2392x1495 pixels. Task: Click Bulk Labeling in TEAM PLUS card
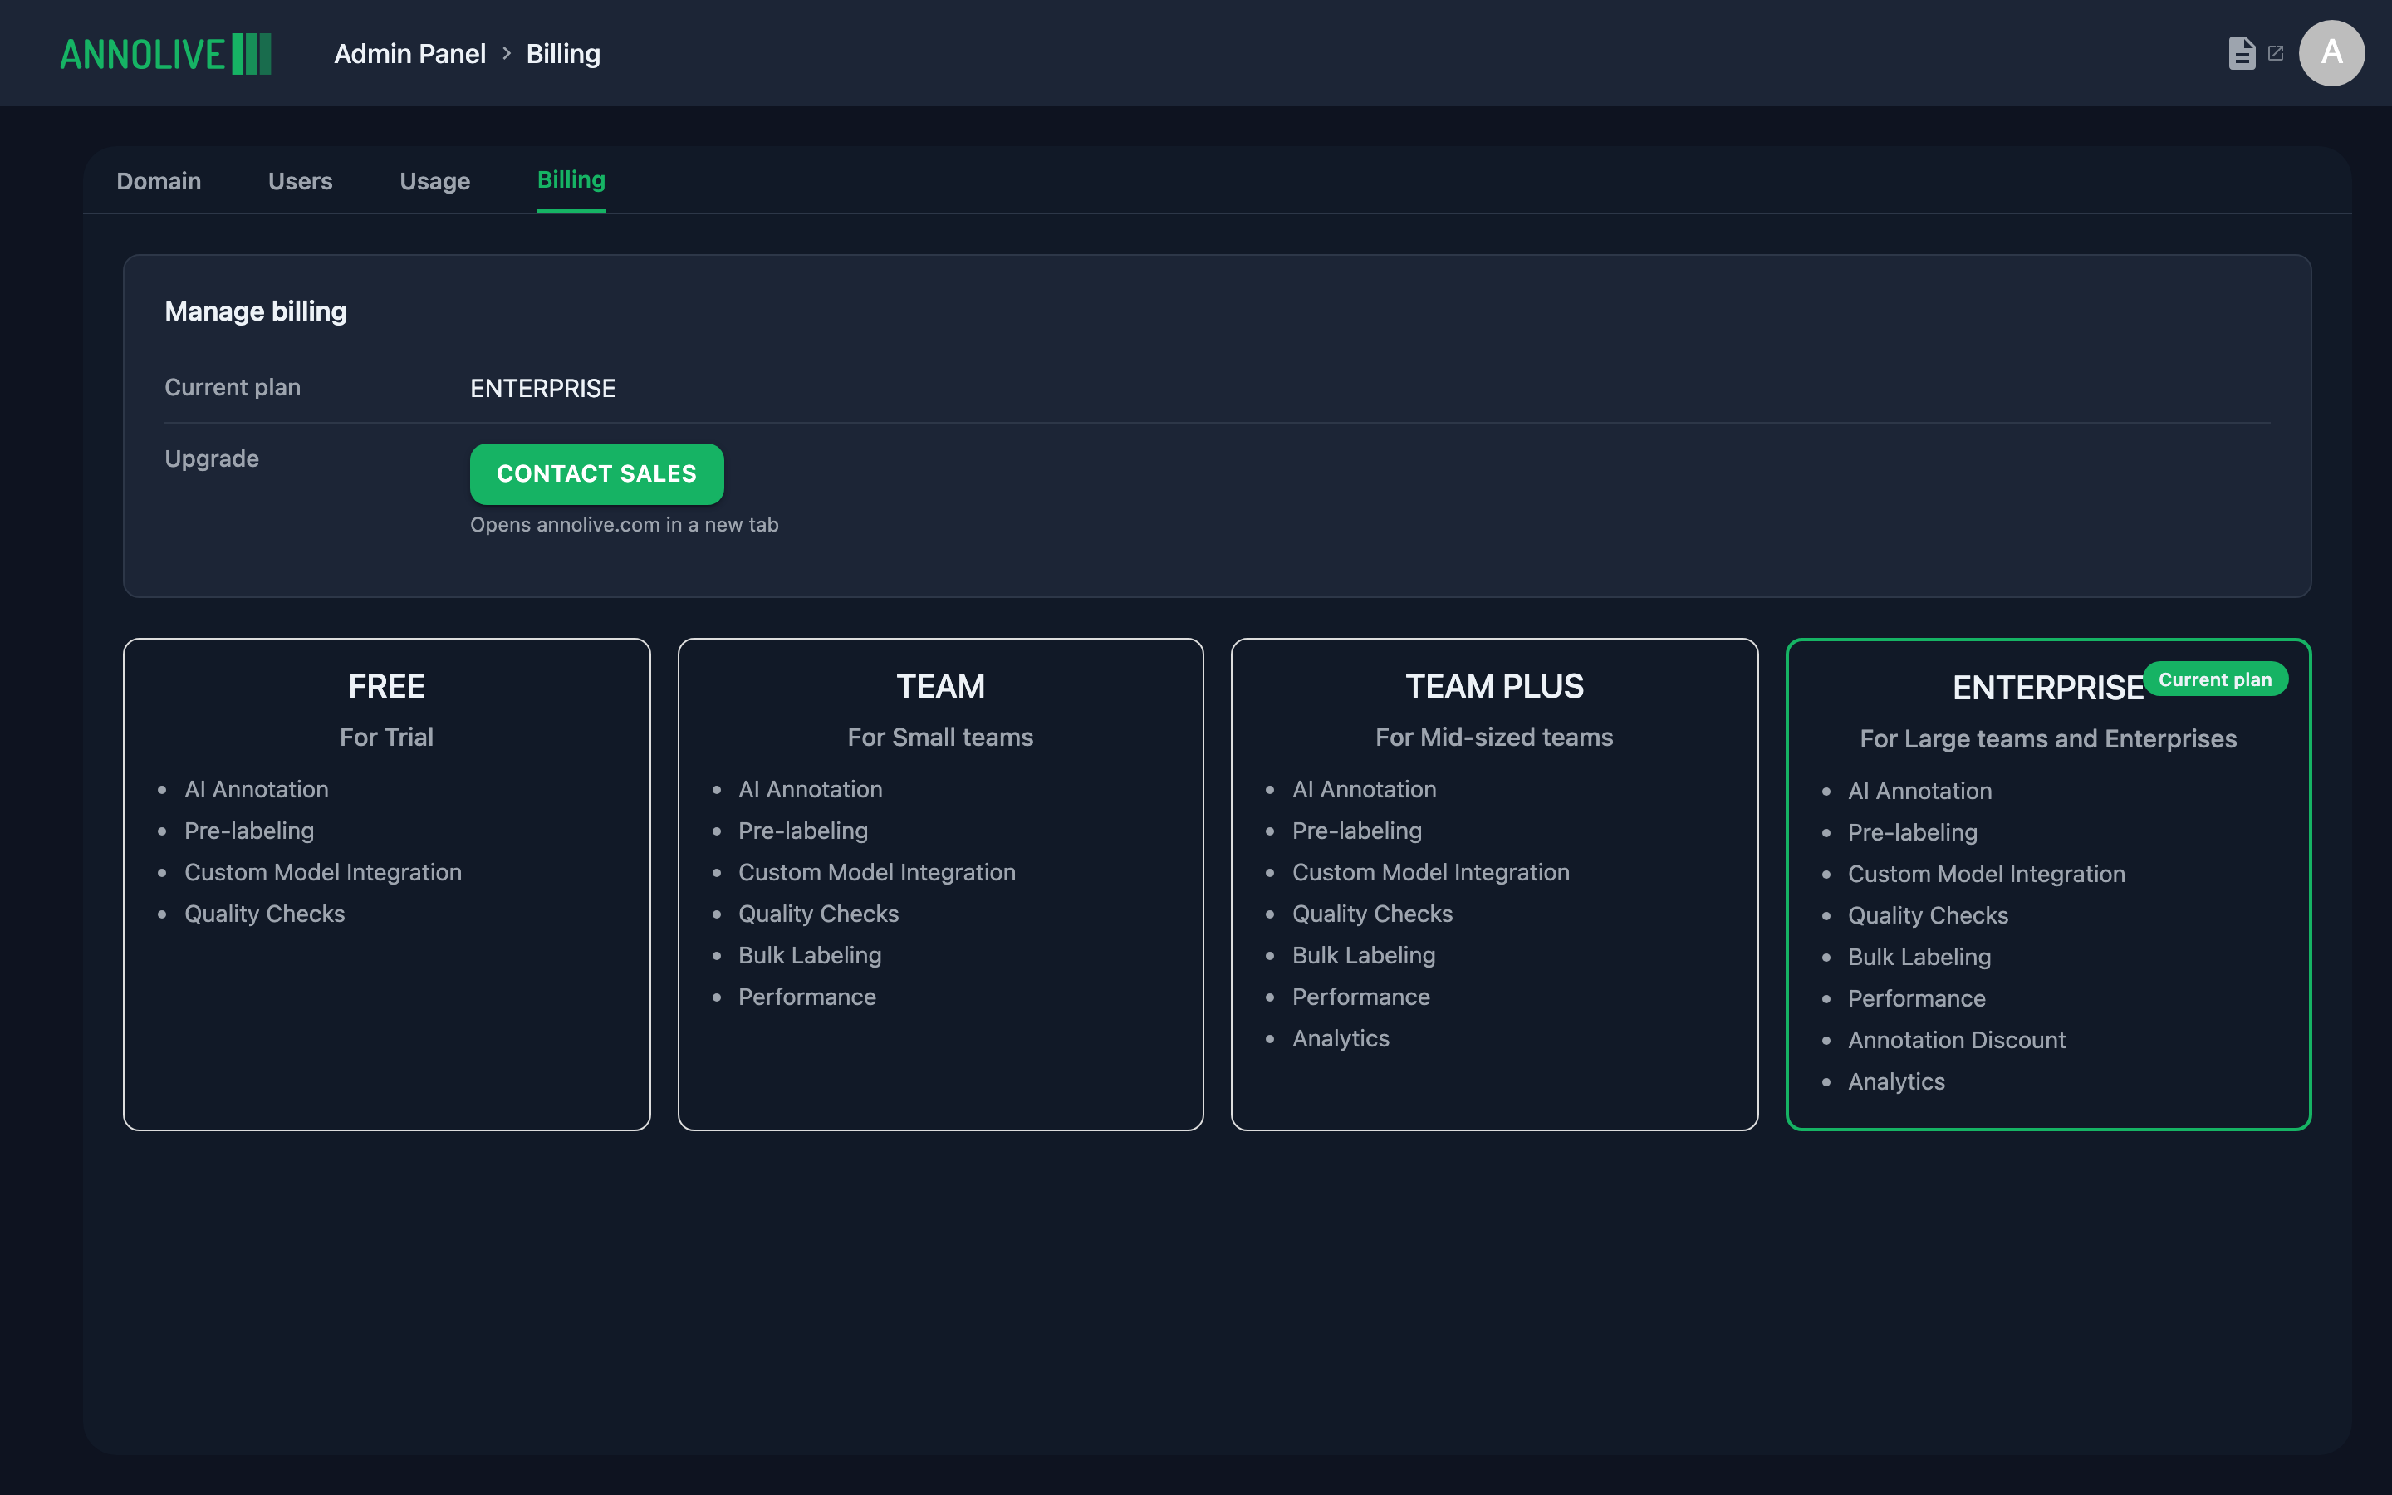point(1364,955)
